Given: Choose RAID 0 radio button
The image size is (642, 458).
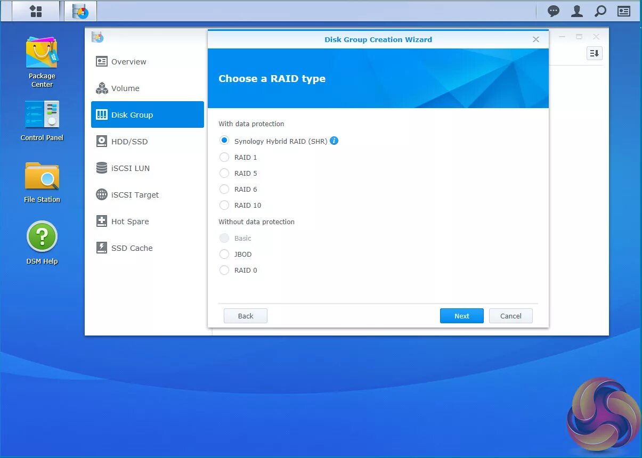Looking at the screenshot, I should [224, 270].
